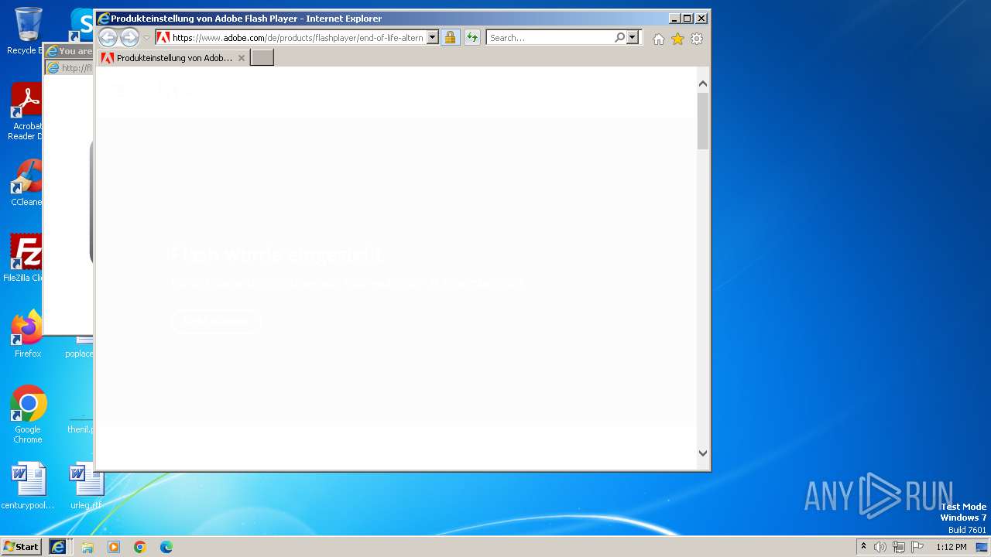Refresh the page with the green arrows button
The width and height of the screenshot is (991, 557).
(x=472, y=37)
